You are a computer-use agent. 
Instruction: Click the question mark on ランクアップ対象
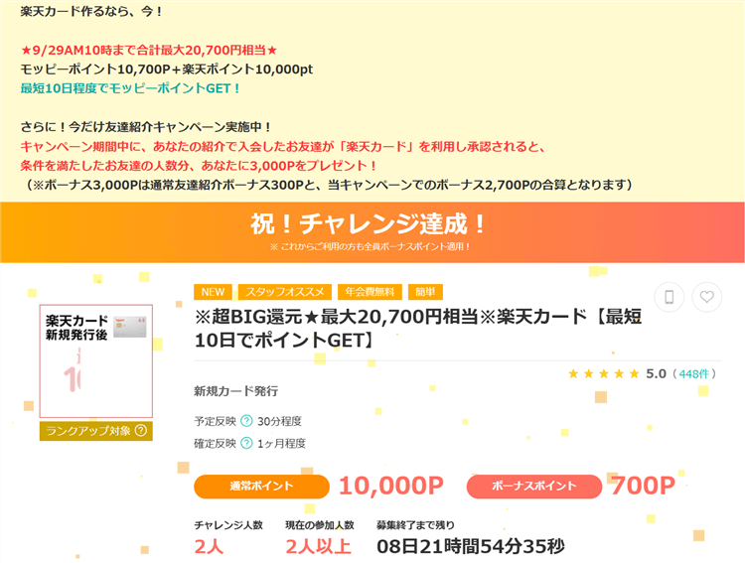(x=141, y=431)
